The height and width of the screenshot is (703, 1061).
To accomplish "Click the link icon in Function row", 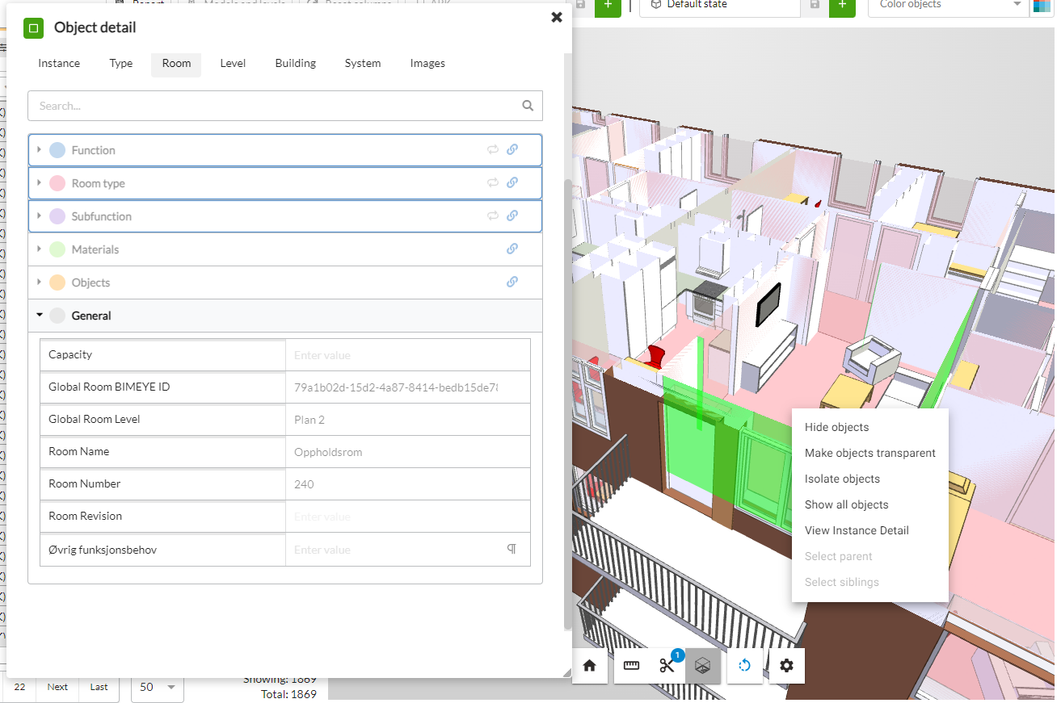I will point(512,149).
